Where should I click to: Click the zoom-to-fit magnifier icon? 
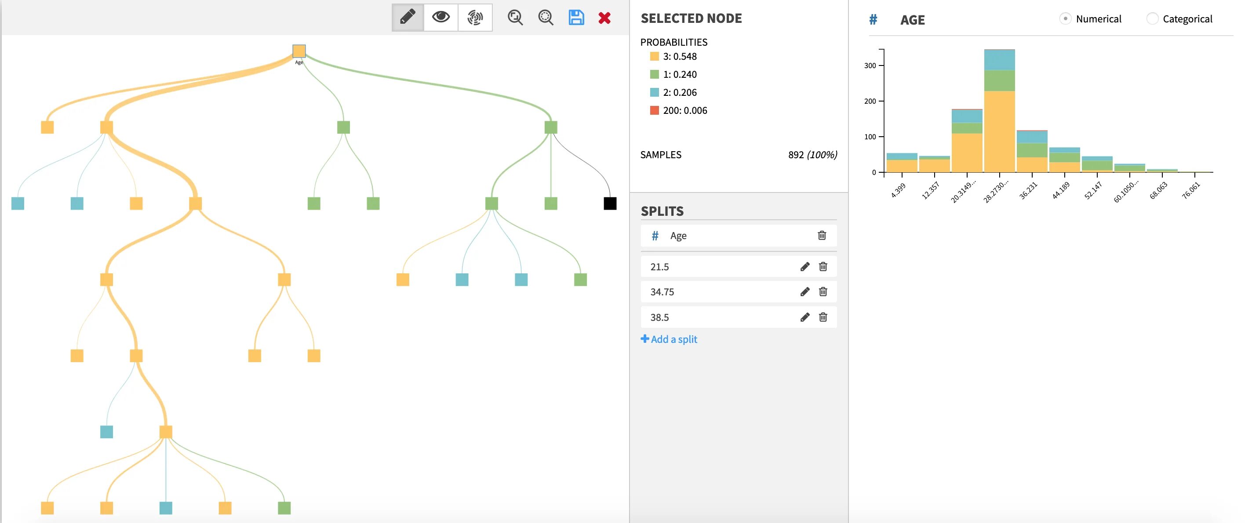pos(515,18)
